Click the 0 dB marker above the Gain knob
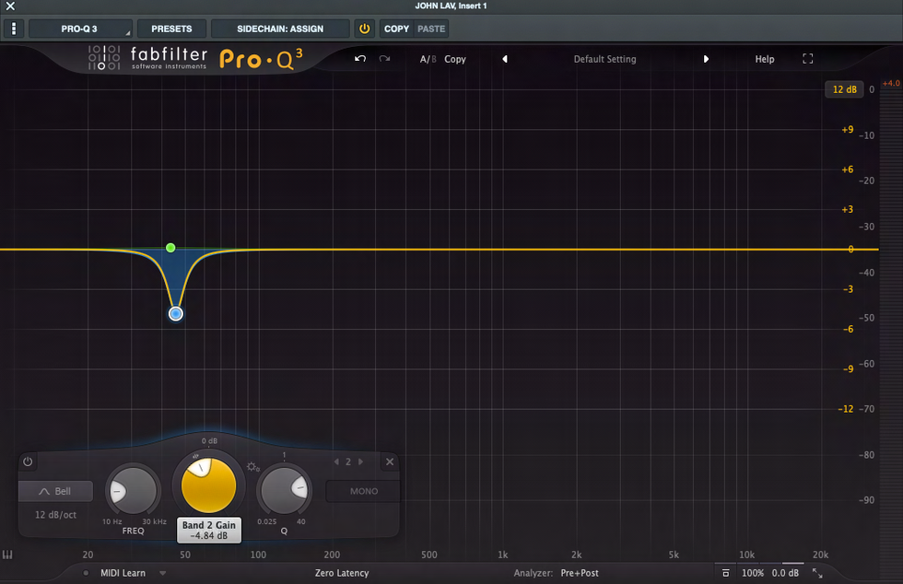903x584 pixels. [x=209, y=440]
